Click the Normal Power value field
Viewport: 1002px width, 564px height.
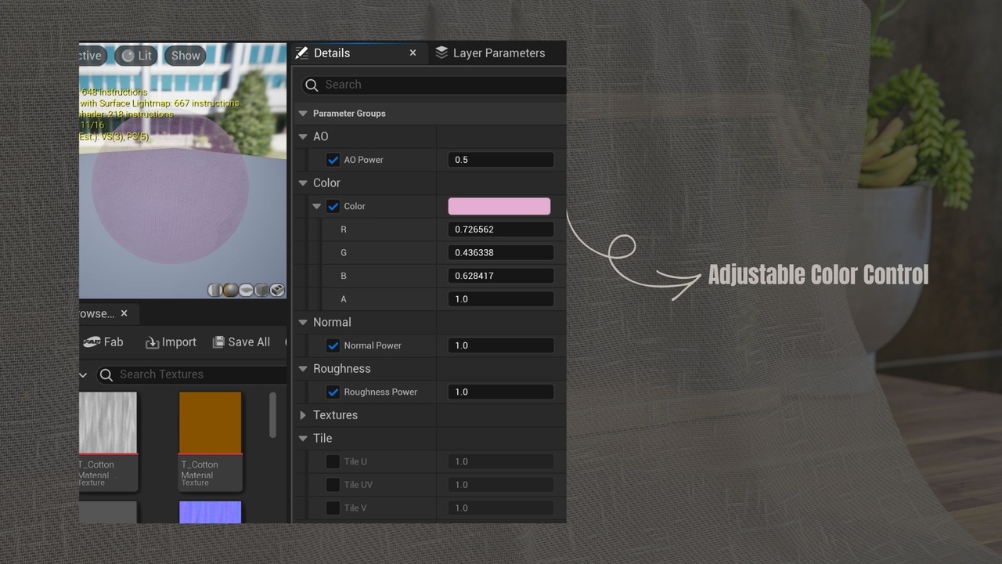501,345
